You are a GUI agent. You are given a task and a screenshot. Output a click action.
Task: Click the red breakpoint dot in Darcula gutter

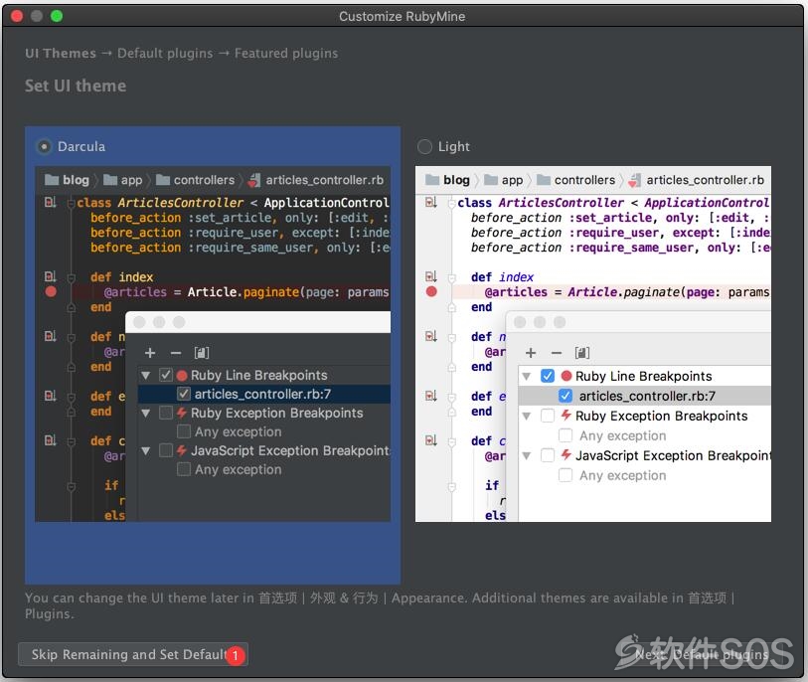(x=51, y=291)
